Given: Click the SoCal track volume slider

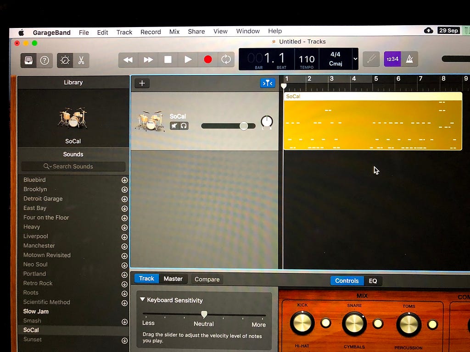Looking at the screenshot, I should tap(229, 126).
